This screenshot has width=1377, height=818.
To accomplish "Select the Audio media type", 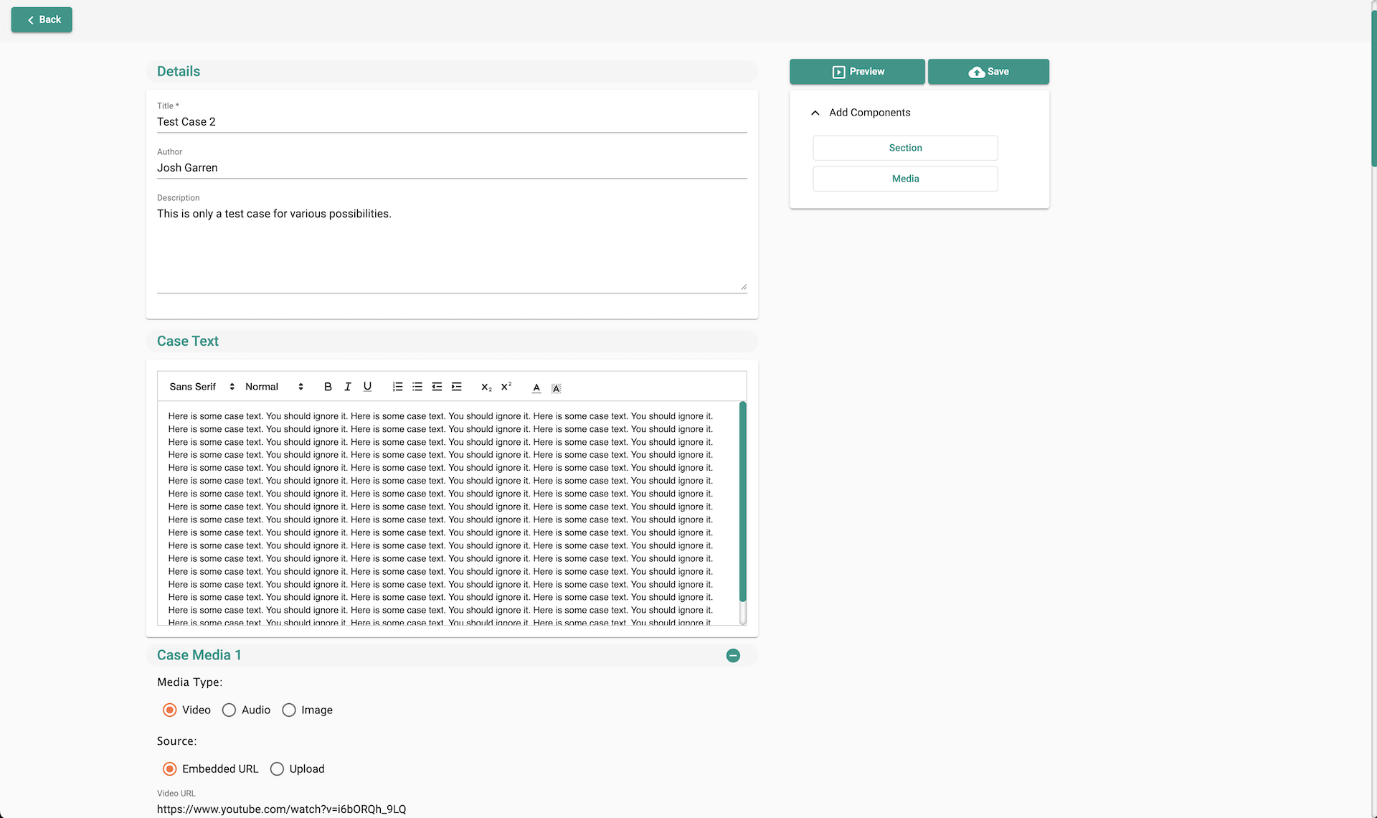I will (x=229, y=710).
